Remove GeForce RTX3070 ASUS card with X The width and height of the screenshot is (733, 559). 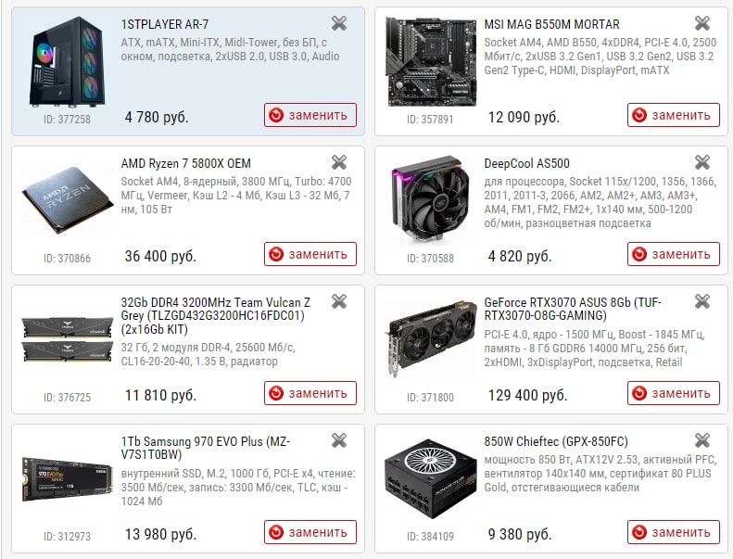tap(702, 301)
